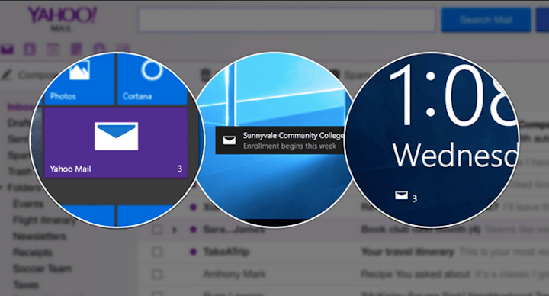This screenshot has height=296, width=549.
Task: Collapse the Folders section arrow
Action: point(2,188)
